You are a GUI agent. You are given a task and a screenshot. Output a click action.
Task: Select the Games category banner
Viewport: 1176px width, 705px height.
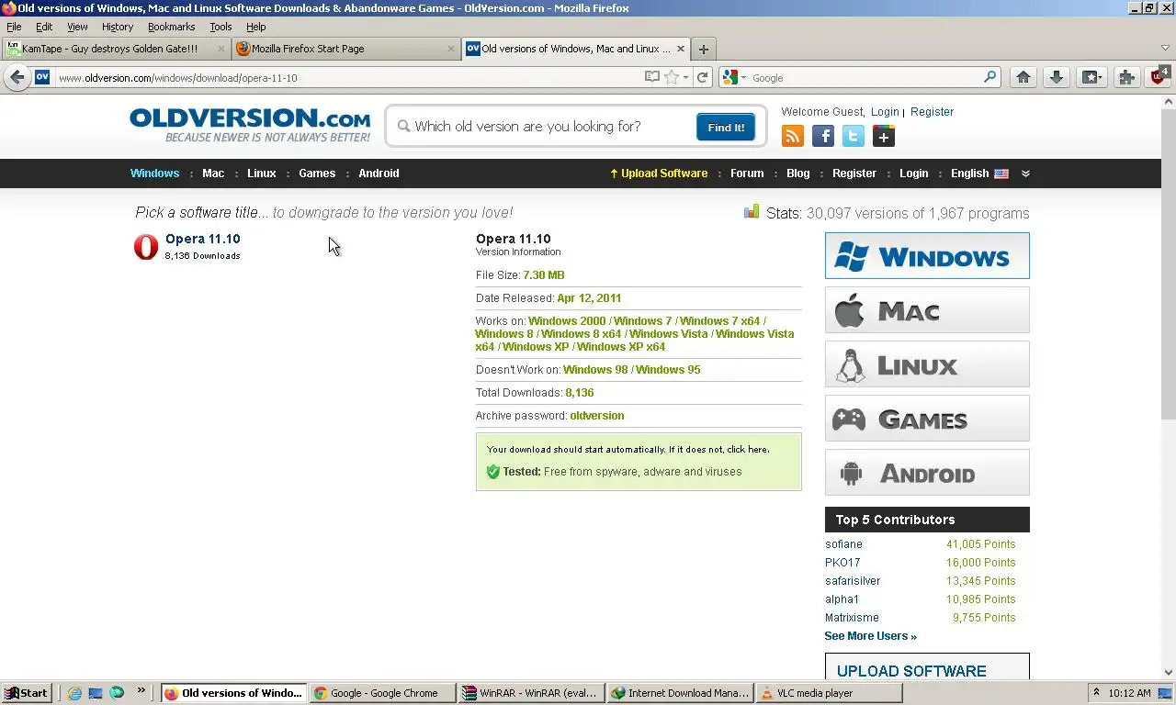click(927, 419)
